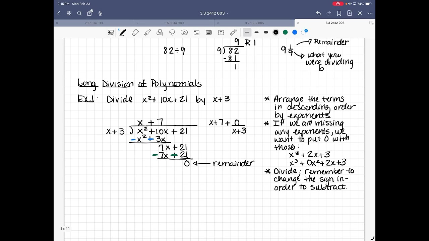Image resolution: width=429 pixels, height=241 pixels.
Task: Close the 5.5 0314 C09 tab
Action: 137,23
